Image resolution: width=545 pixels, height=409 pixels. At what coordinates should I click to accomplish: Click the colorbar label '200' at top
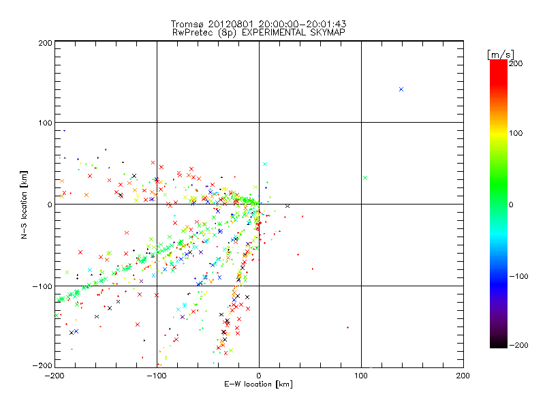click(x=516, y=63)
